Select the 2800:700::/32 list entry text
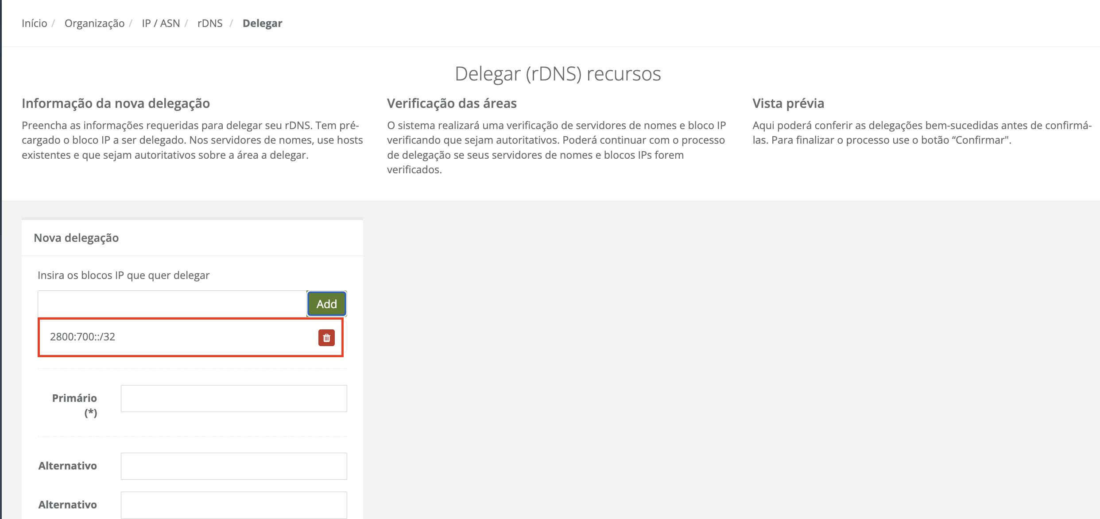The width and height of the screenshot is (1100, 519). tap(83, 337)
